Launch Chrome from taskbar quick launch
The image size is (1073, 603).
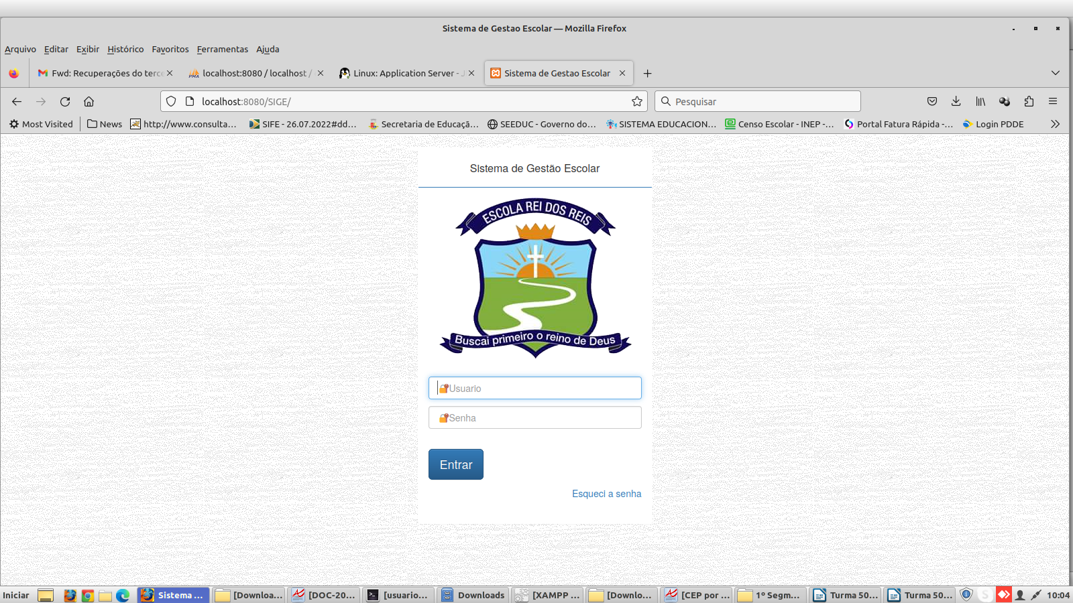pyautogui.click(x=87, y=595)
